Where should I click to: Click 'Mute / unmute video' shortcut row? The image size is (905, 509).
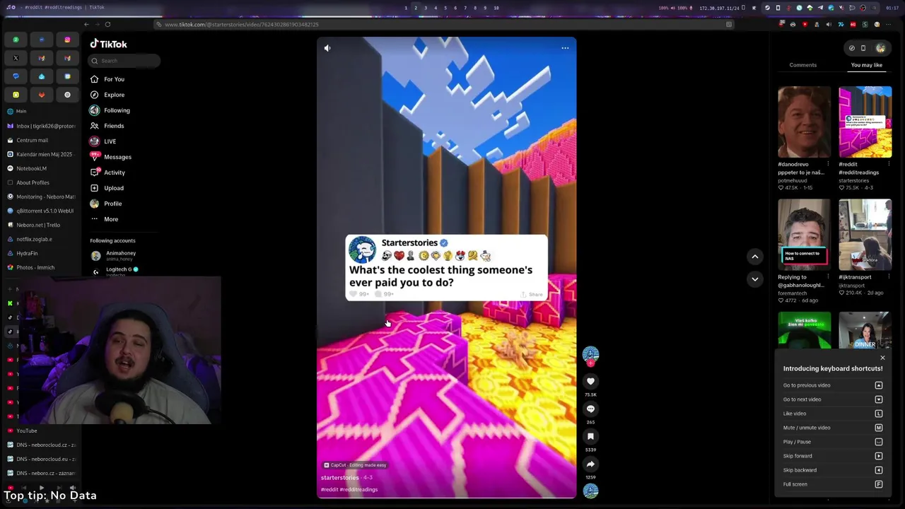tap(832, 428)
